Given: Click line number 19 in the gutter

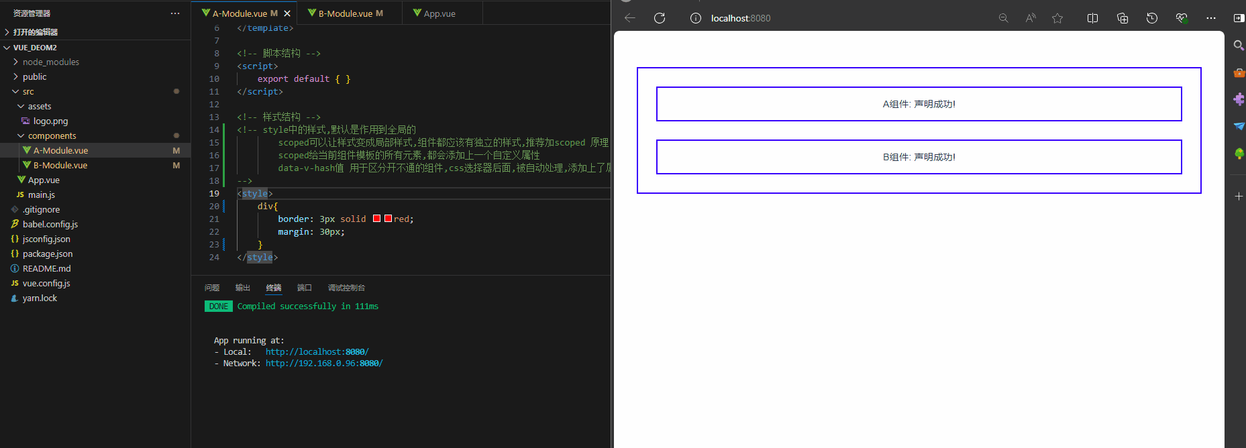Looking at the screenshot, I should pos(214,193).
